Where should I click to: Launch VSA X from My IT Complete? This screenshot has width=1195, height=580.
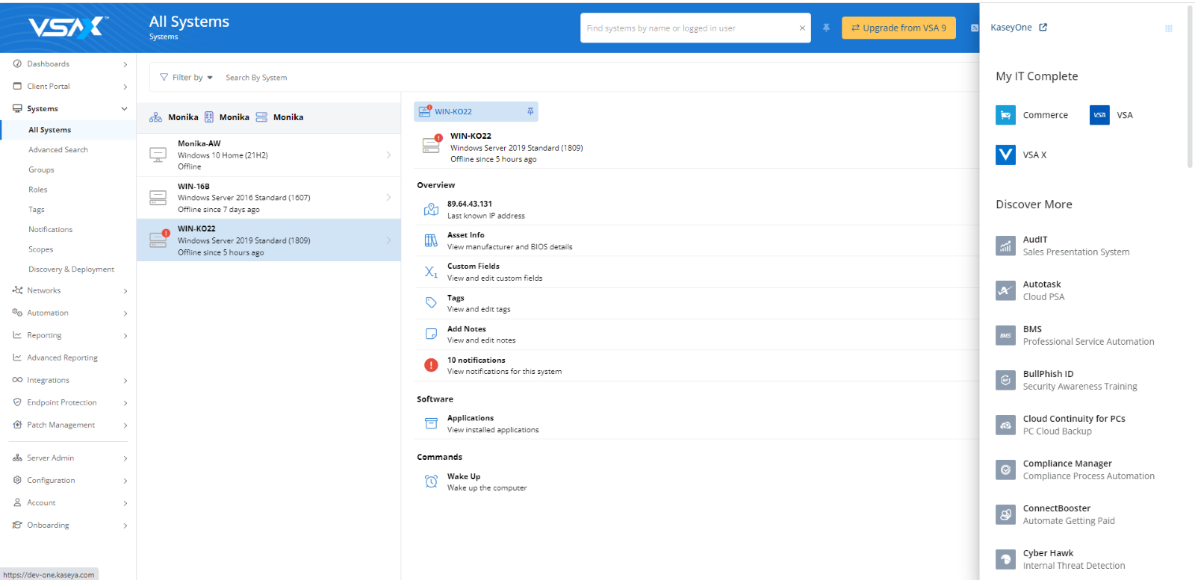point(1005,155)
